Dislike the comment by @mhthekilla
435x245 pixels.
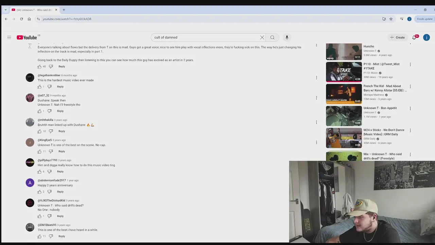(x=51, y=131)
